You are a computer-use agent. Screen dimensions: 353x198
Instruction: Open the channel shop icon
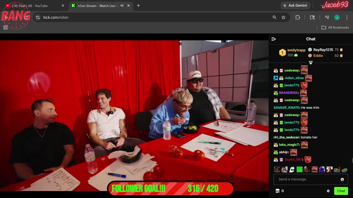pyautogui.click(x=277, y=191)
